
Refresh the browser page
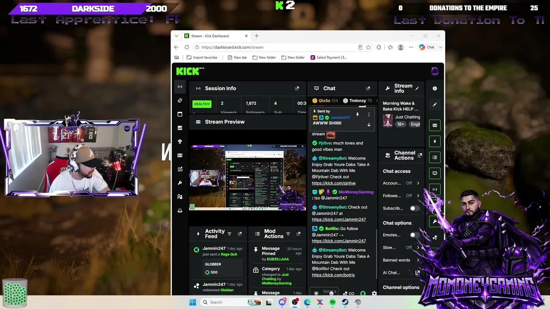186,47
